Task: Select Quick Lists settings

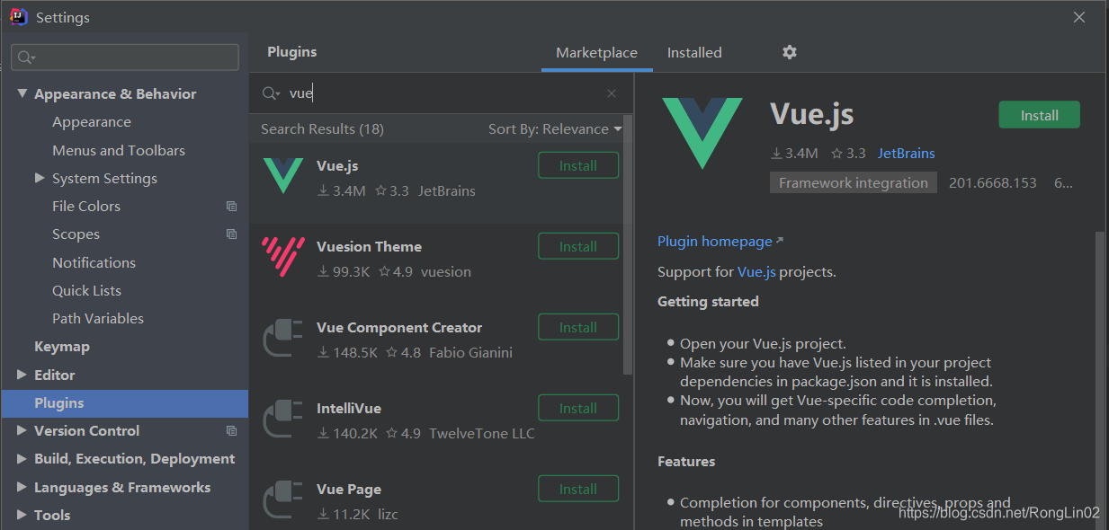Action: pos(86,291)
